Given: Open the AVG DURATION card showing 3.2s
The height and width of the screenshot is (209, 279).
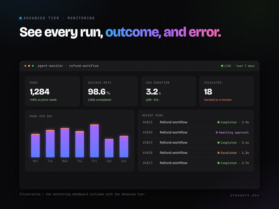Looking at the screenshot, I should click(x=169, y=91).
